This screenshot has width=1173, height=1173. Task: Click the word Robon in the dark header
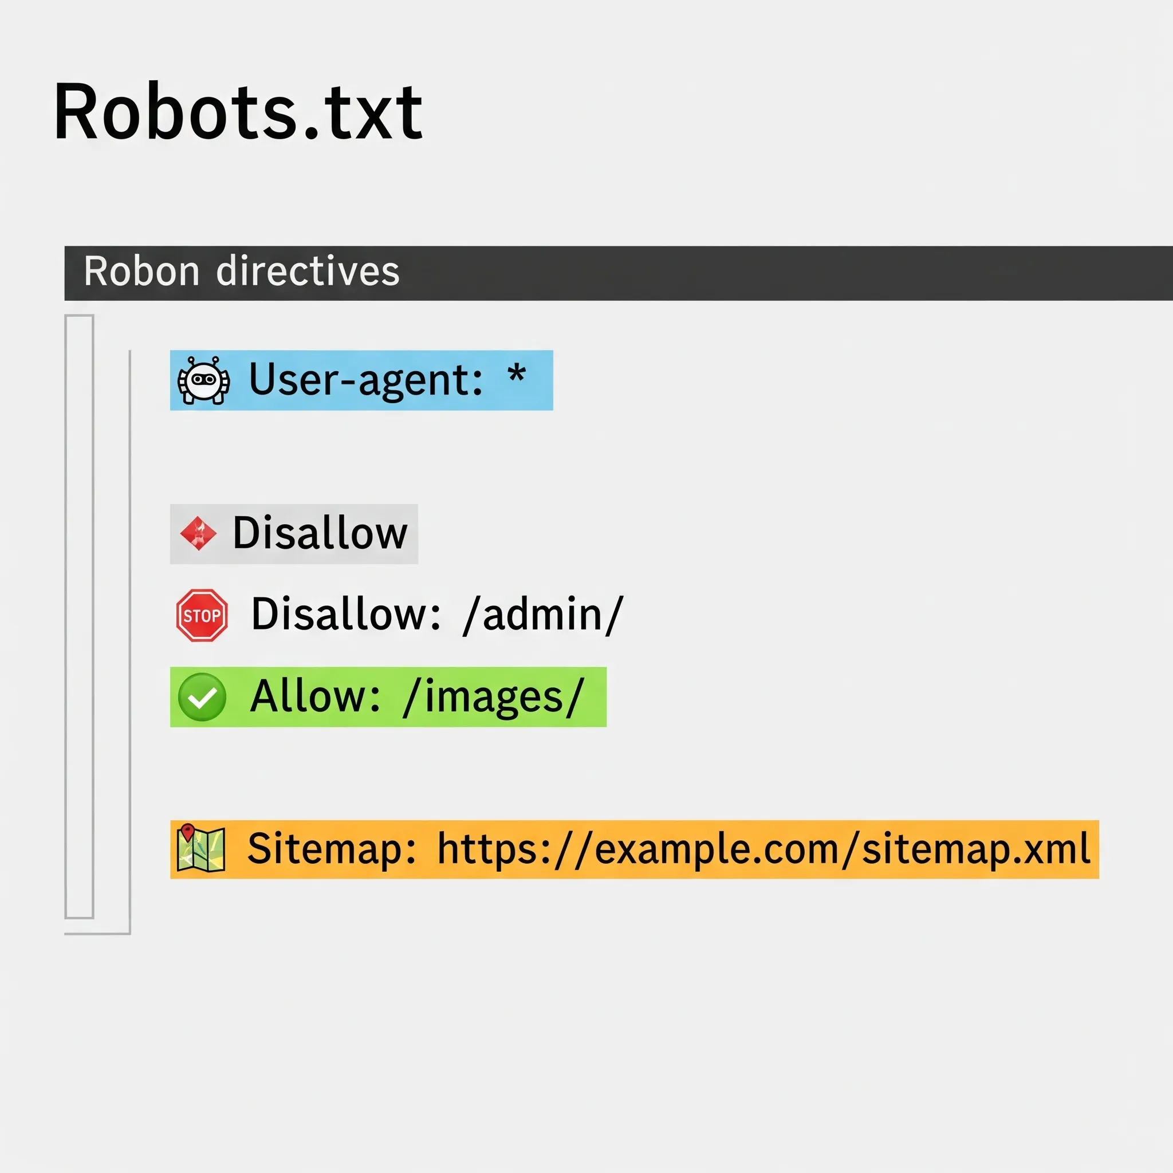point(141,271)
